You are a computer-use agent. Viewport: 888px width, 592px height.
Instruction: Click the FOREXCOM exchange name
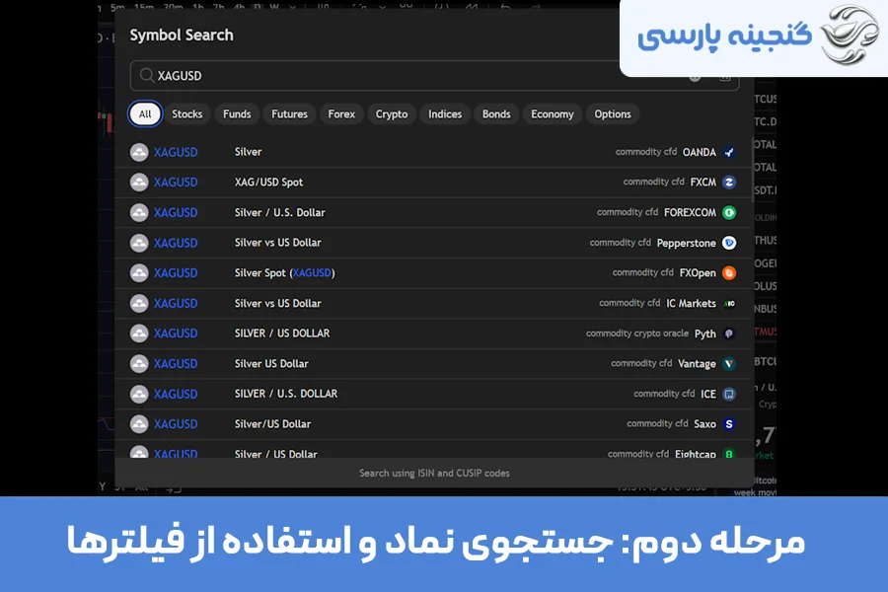coord(690,212)
